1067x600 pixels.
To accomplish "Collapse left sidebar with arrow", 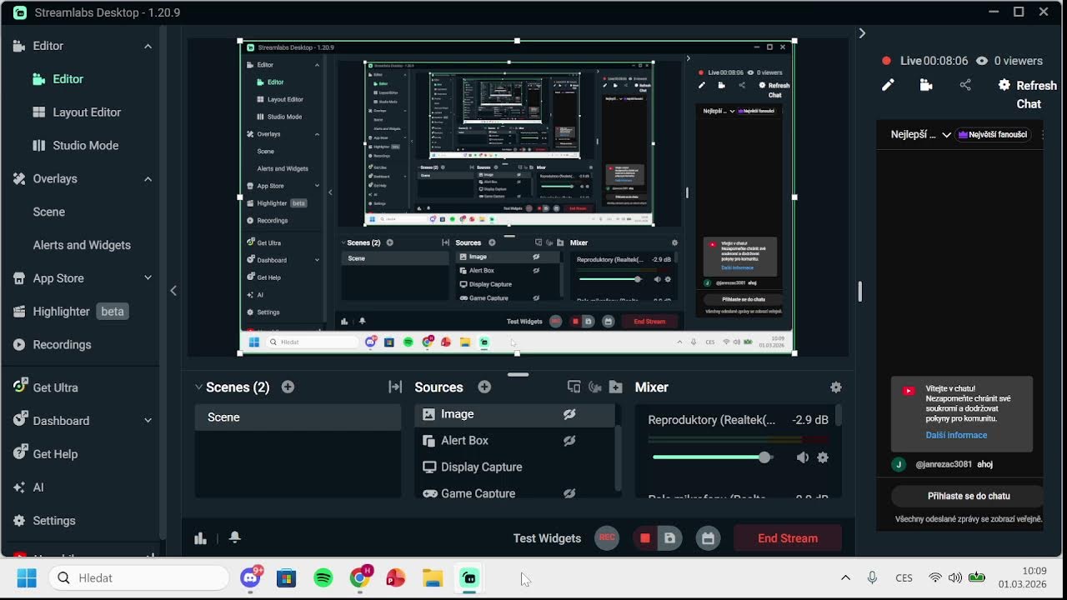I will click(173, 291).
